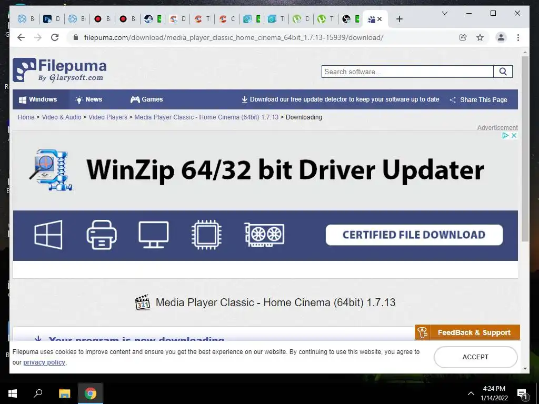Open the notification center
Viewport: 539px width, 404px height.
(x=522, y=394)
